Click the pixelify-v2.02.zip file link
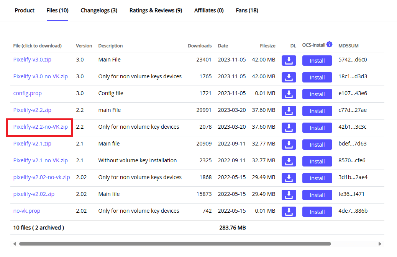Screen dimensions: 397x257 34,194
